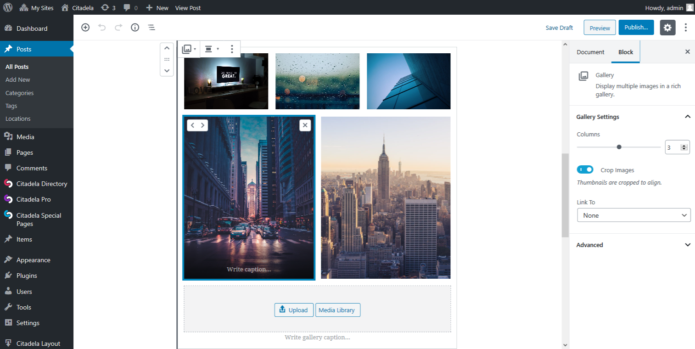Select the Empire State skyline image

(x=386, y=197)
